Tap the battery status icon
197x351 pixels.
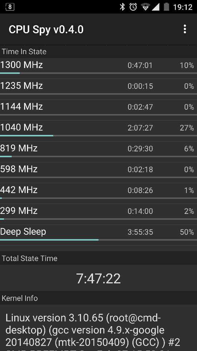pyautogui.click(x=166, y=7)
